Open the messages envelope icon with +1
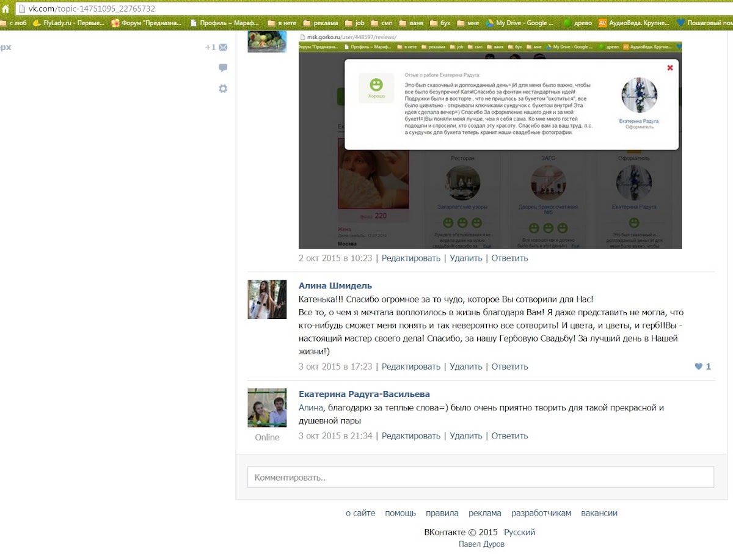 coord(216,47)
